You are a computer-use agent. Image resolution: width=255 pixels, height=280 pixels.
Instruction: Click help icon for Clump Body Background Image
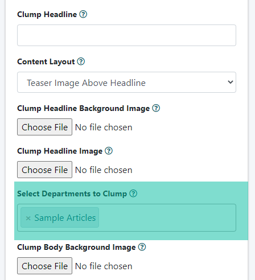pos(142,247)
